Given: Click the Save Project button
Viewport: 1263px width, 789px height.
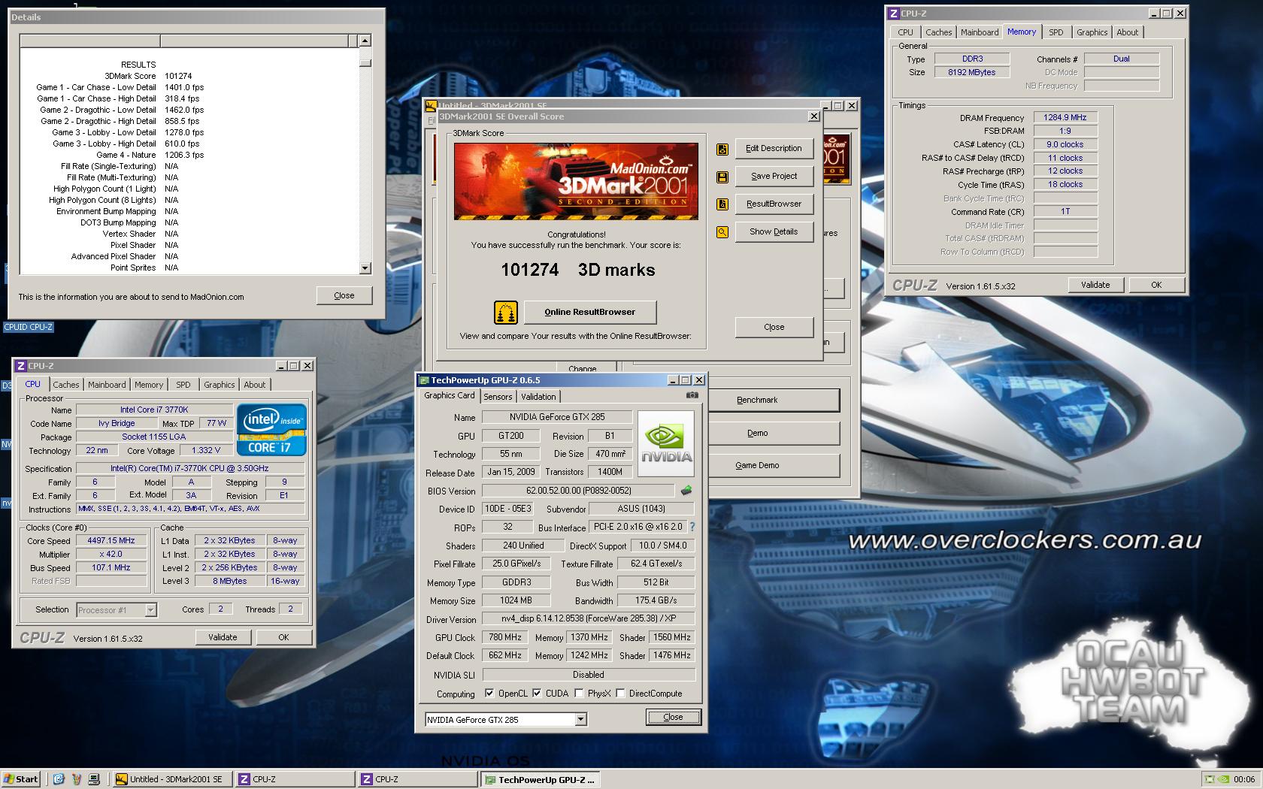Looking at the screenshot, I should coord(774,177).
